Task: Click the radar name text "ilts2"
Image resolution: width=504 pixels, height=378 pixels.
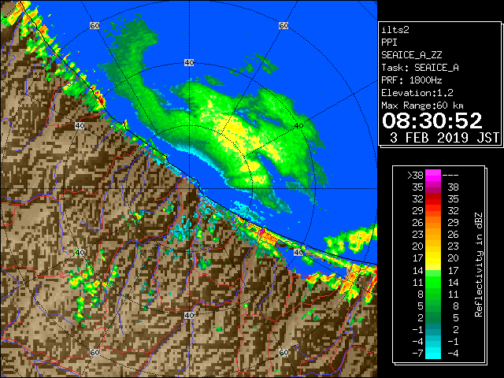Action: pyautogui.click(x=395, y=30)
